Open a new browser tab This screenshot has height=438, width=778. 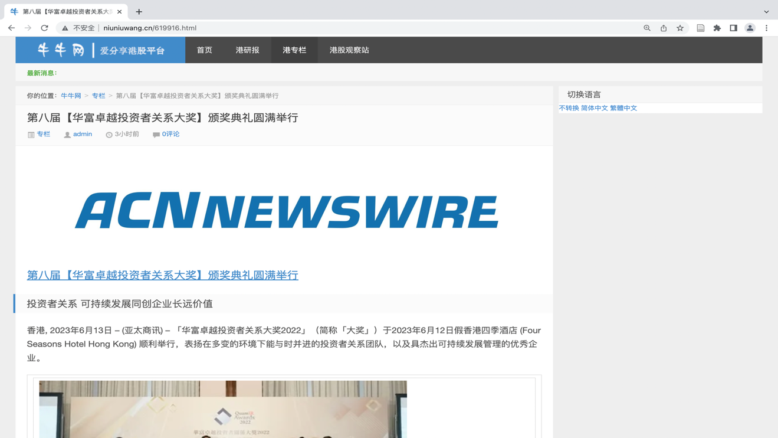[139, 12]
